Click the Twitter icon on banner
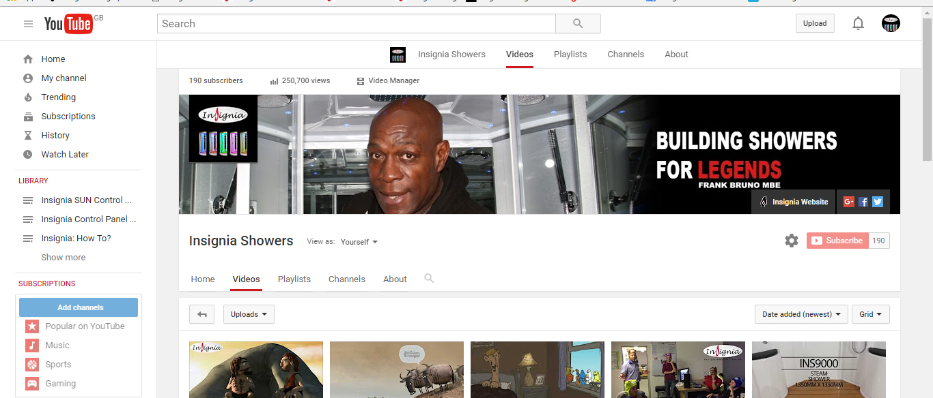The height and width of the screenshot is (398, 933). (x=878, y=202)
